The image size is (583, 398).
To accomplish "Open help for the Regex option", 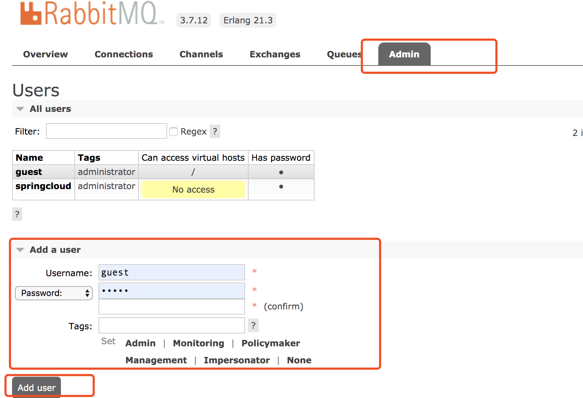I will [215, 131].
